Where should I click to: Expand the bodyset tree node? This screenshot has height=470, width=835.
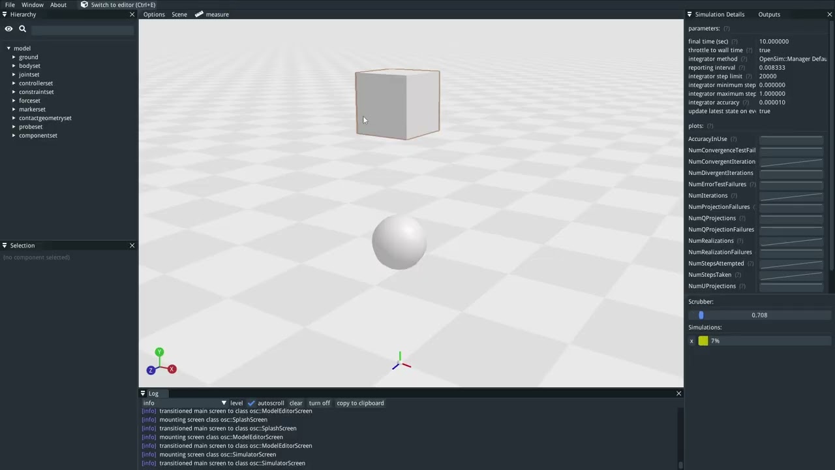tap(14, 66)
